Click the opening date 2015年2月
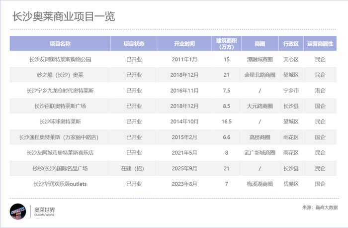 (184, 137)
